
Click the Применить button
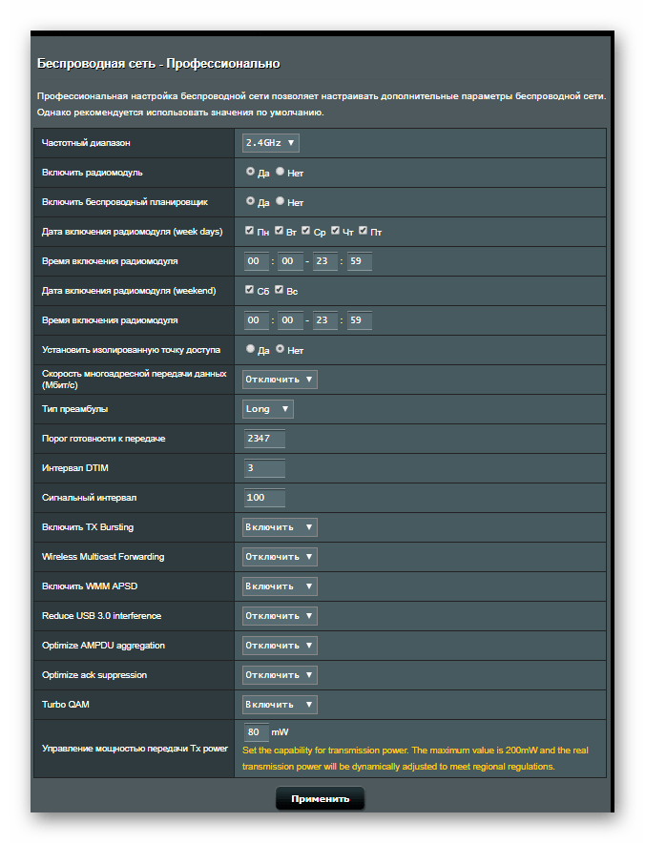click(x=320, y=798)
